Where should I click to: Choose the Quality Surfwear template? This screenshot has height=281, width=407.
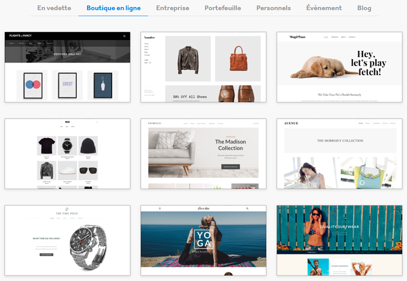coord(340,240)
